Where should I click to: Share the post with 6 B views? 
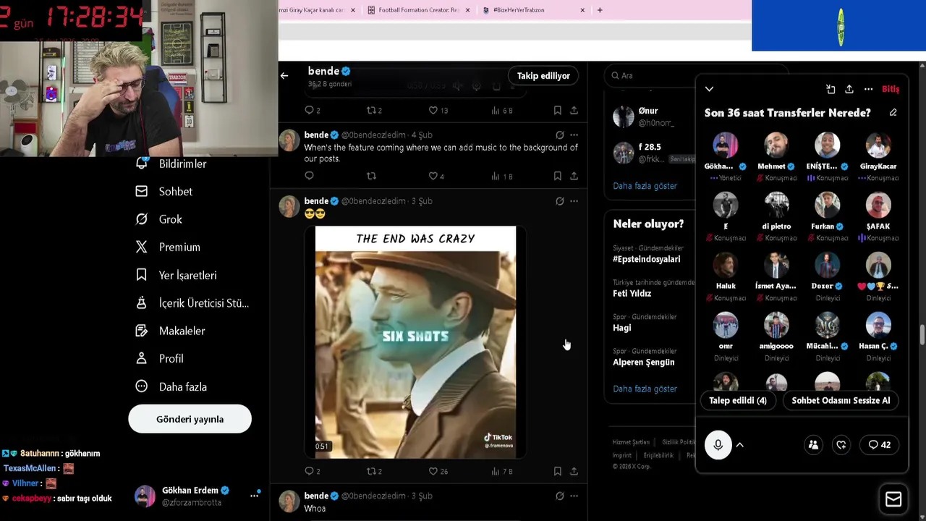tap(574, 110)
